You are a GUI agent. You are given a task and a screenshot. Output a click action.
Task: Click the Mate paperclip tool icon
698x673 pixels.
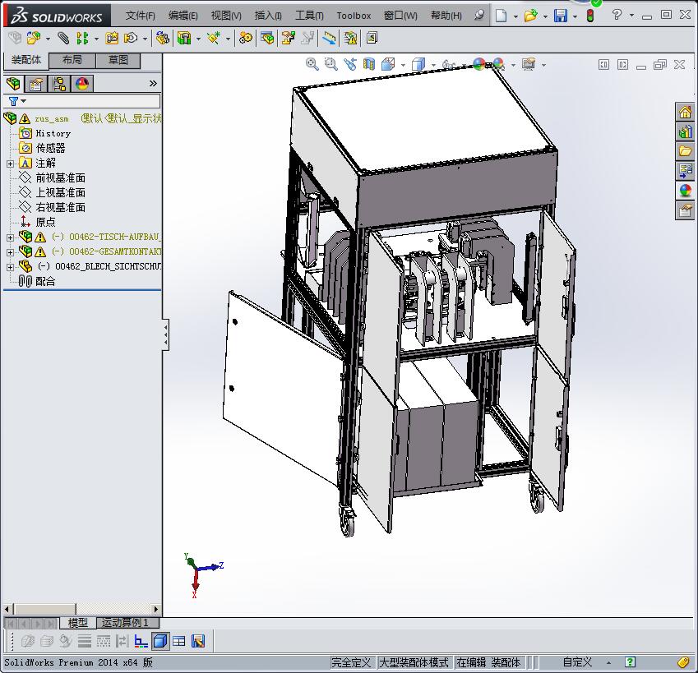pyautogui.click(x=63, y=39)
